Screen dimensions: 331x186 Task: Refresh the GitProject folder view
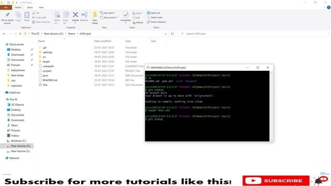(172, 34)
